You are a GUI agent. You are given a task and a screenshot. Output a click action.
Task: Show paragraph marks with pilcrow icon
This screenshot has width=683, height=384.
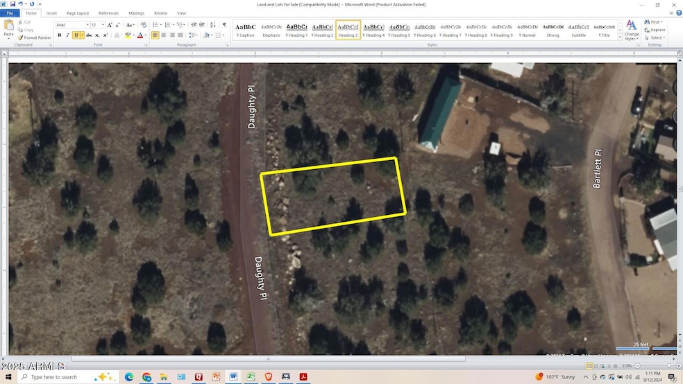224,25
